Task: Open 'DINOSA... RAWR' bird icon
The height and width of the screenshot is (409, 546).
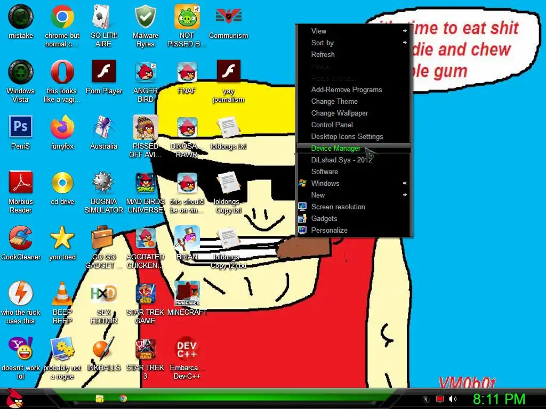Action: point(187,127)
